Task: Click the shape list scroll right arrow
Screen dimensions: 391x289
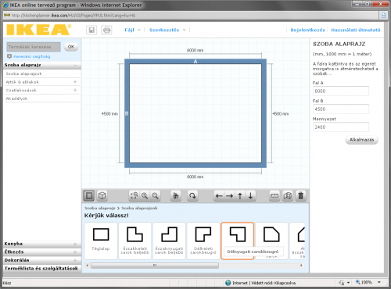Action: coord(301,266)
